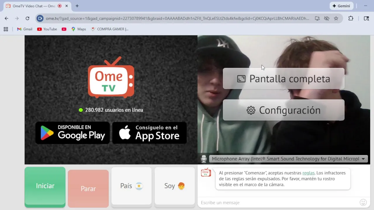374x210 pixels.
Task: Click the recording indicator on the tab
Action: click(60, 6)
